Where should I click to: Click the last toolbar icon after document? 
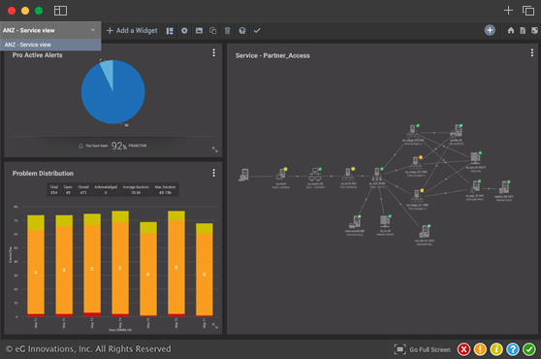(534, 31)
